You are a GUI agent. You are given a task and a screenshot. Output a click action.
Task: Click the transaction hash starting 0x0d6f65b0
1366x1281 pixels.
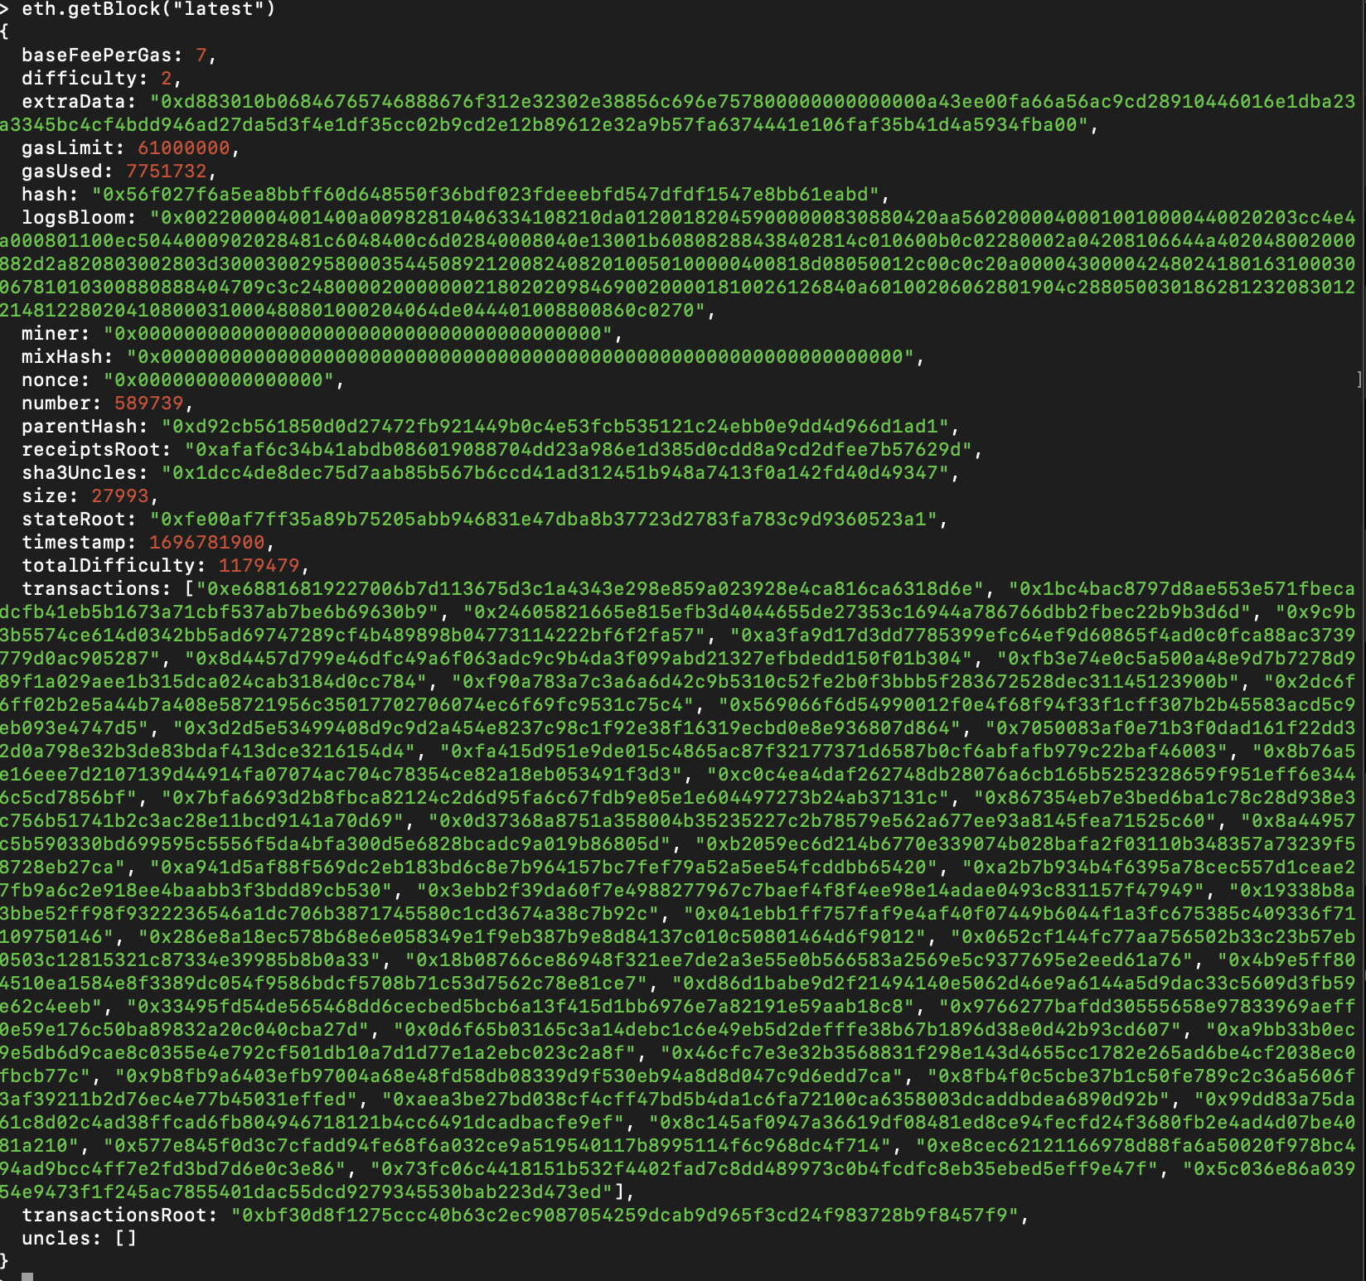[787, 1030]
